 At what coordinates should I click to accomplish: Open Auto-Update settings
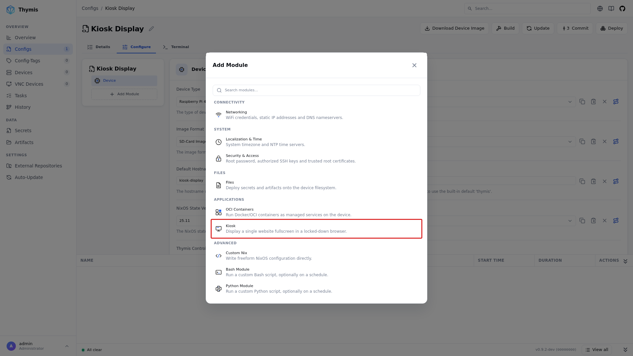tap(38, 177)
